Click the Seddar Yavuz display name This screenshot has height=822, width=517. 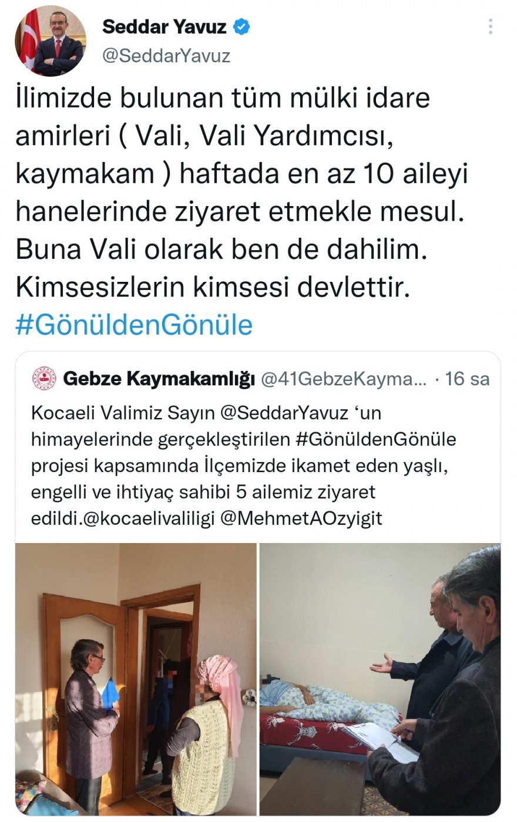(164, 26)
